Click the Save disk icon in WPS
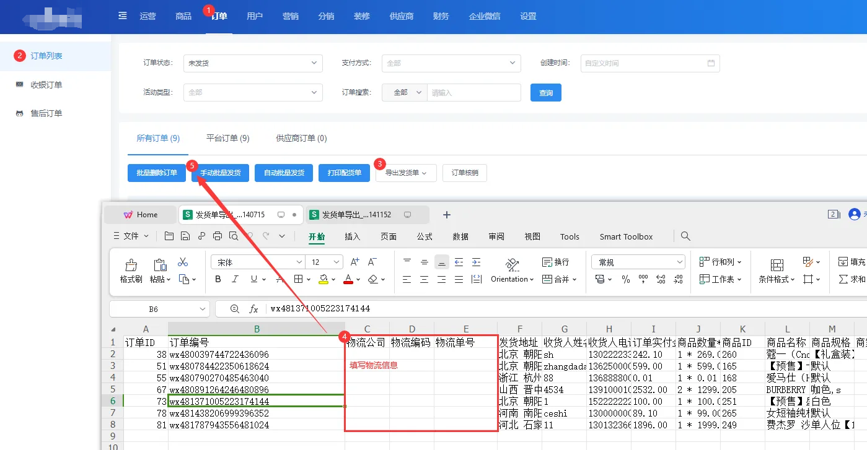 click(x=185, y=236)
